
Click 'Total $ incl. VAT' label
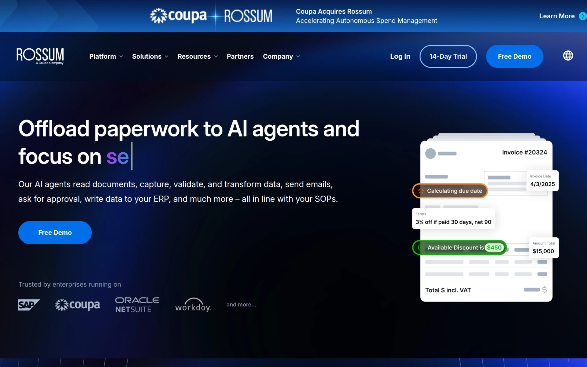(x=448, y=290)
